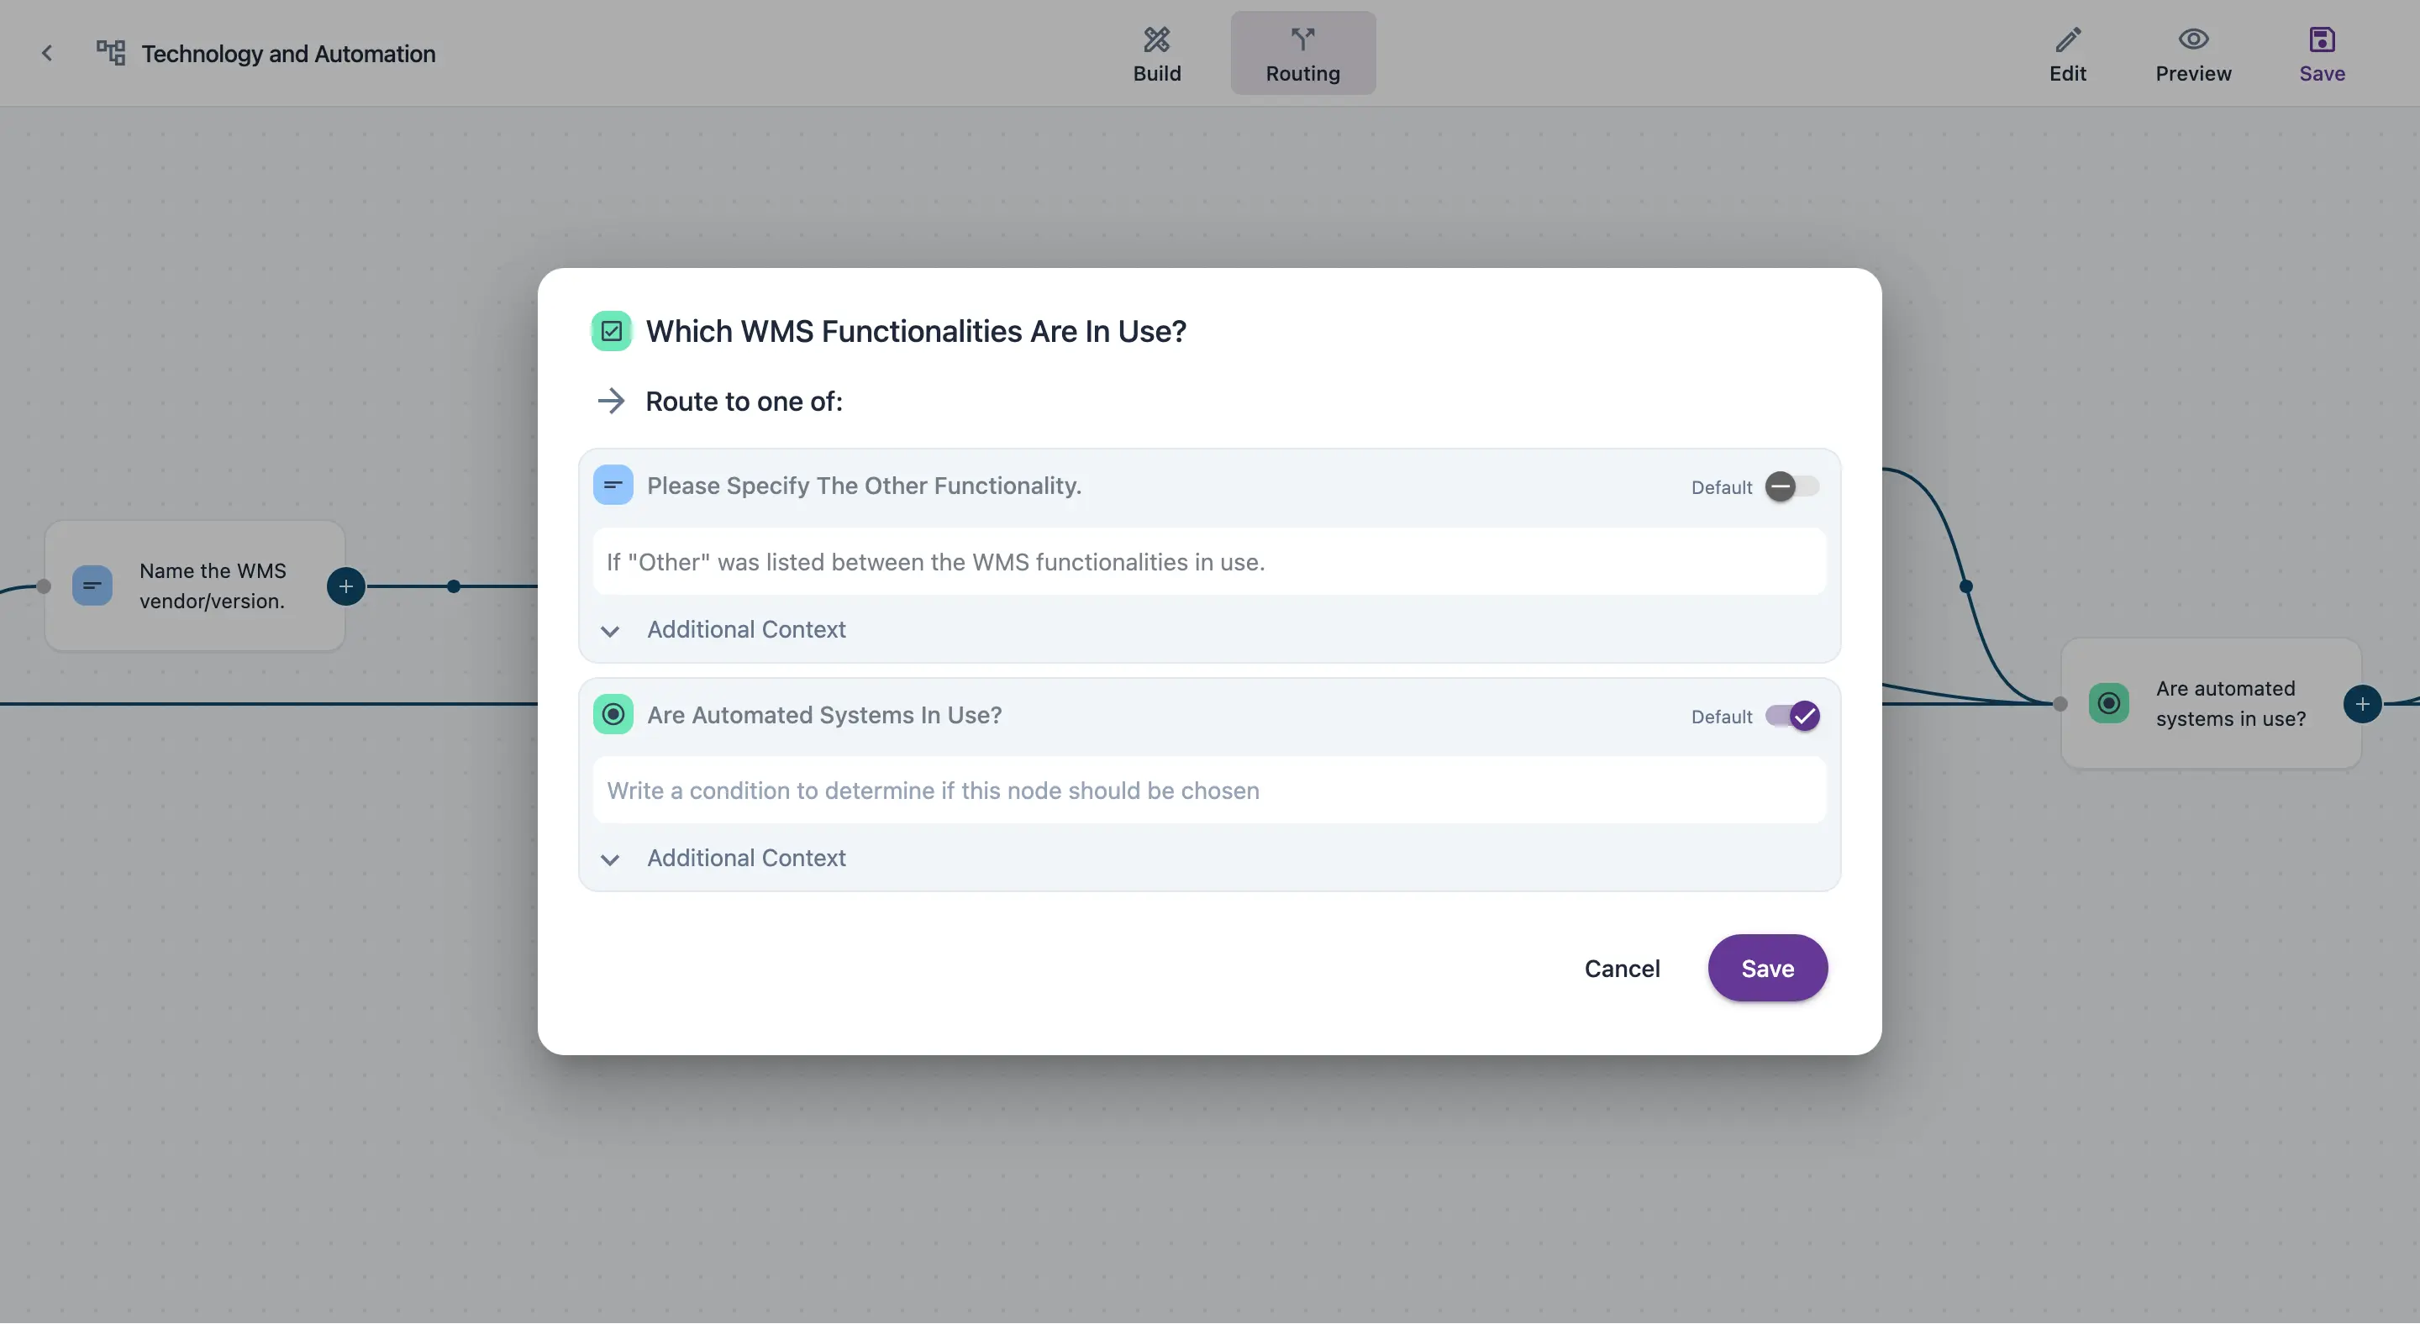Select the Routing tab
This screenshot has width=2420, height=1324.
[x=1303, y=54]
